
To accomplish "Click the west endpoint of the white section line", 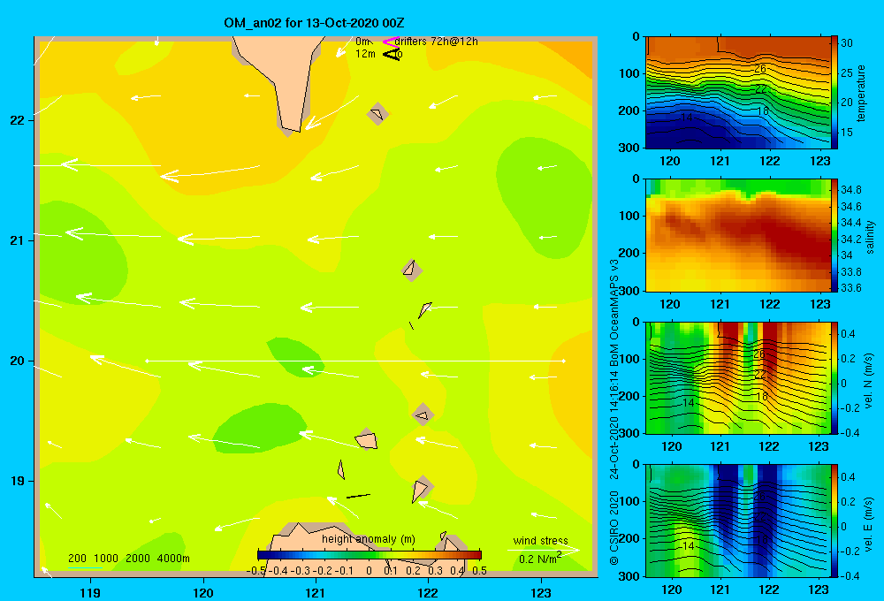I will (x=147, y=361).
